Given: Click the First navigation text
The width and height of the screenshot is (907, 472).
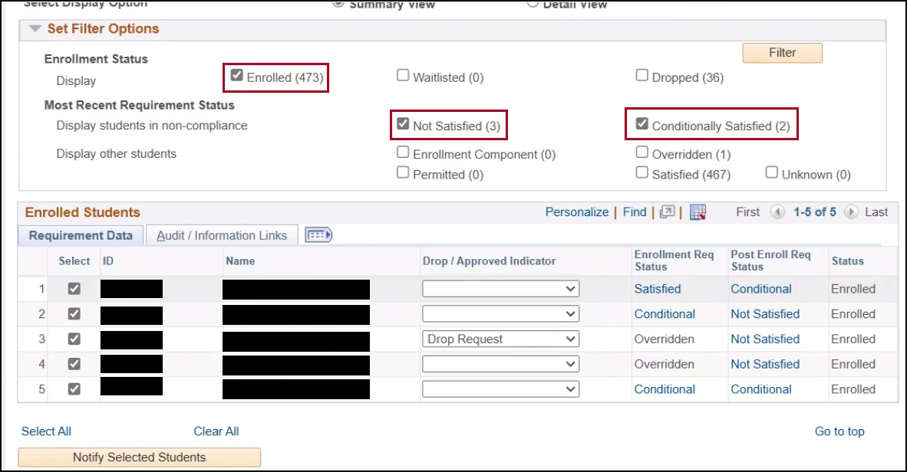Looking at the screenshot, I should pos(747,212).
